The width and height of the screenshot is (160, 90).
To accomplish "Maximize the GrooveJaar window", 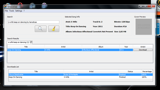I will click(145, 6).
